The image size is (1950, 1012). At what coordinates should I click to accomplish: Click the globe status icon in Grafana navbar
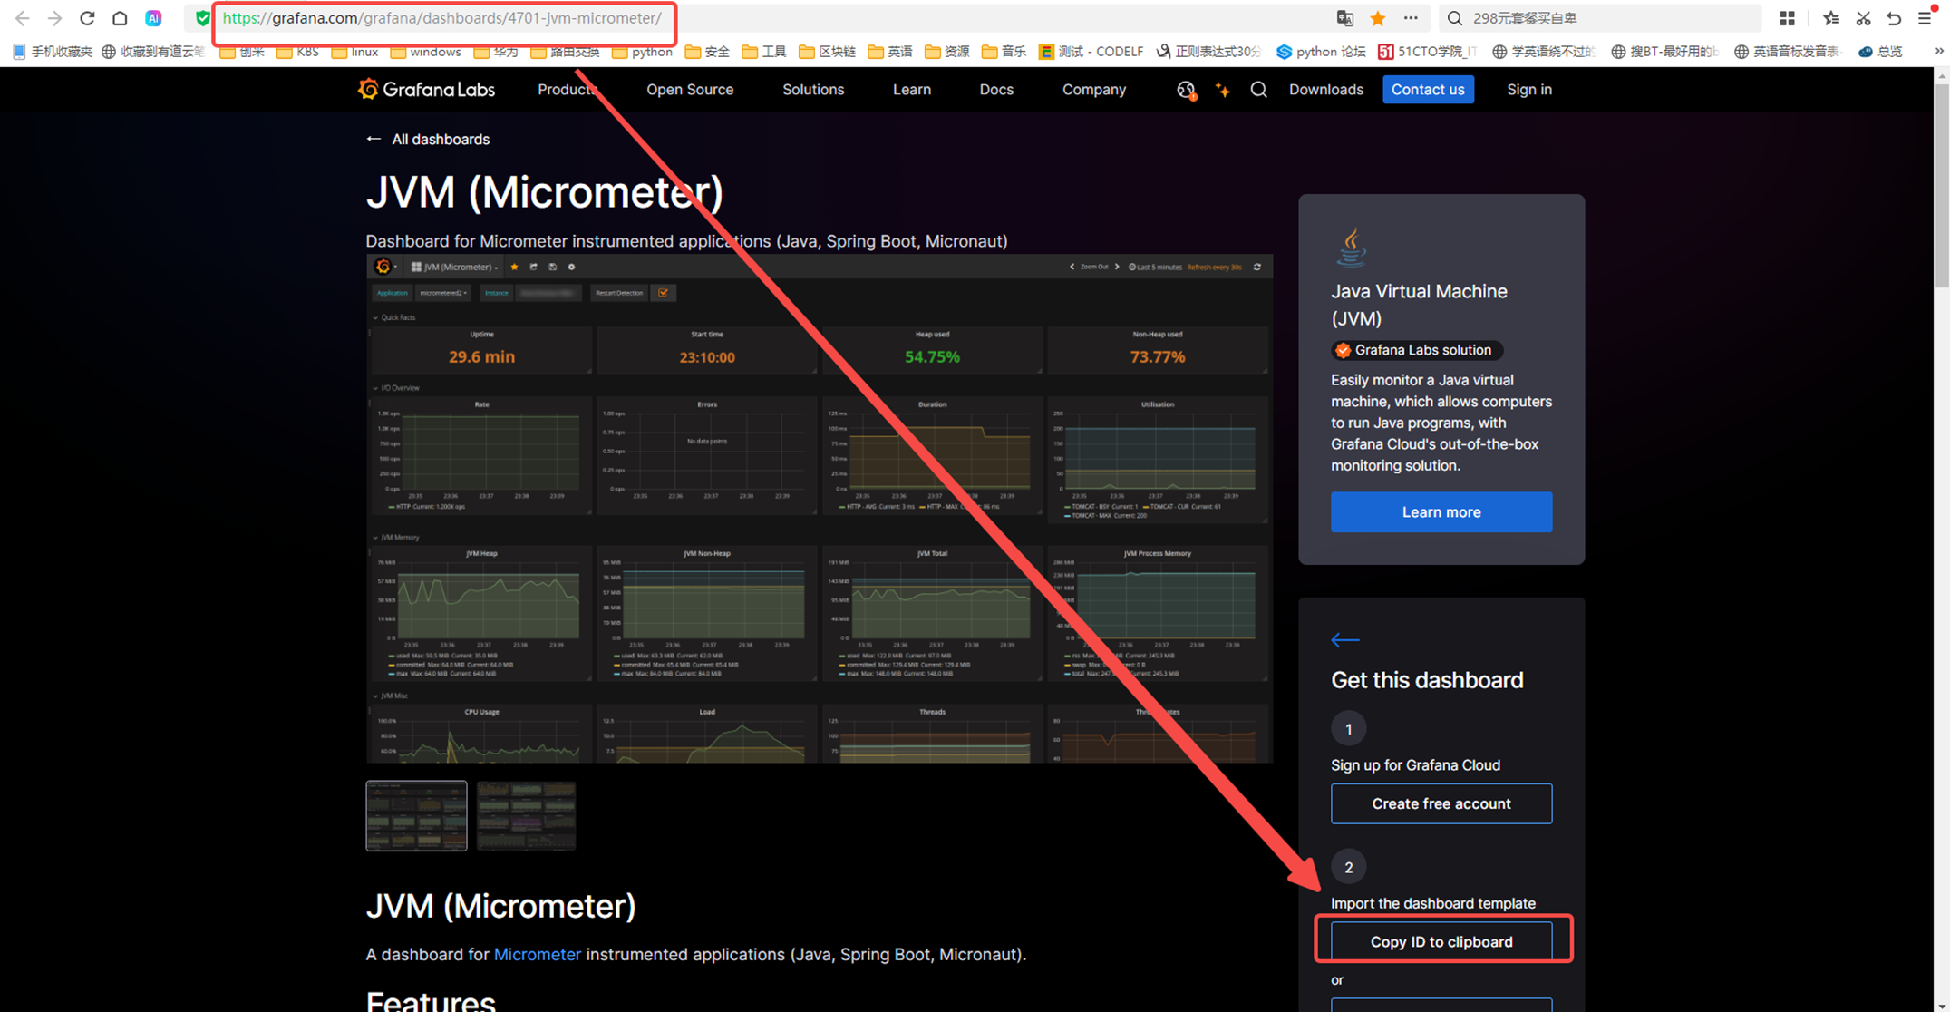[1186, 90]
